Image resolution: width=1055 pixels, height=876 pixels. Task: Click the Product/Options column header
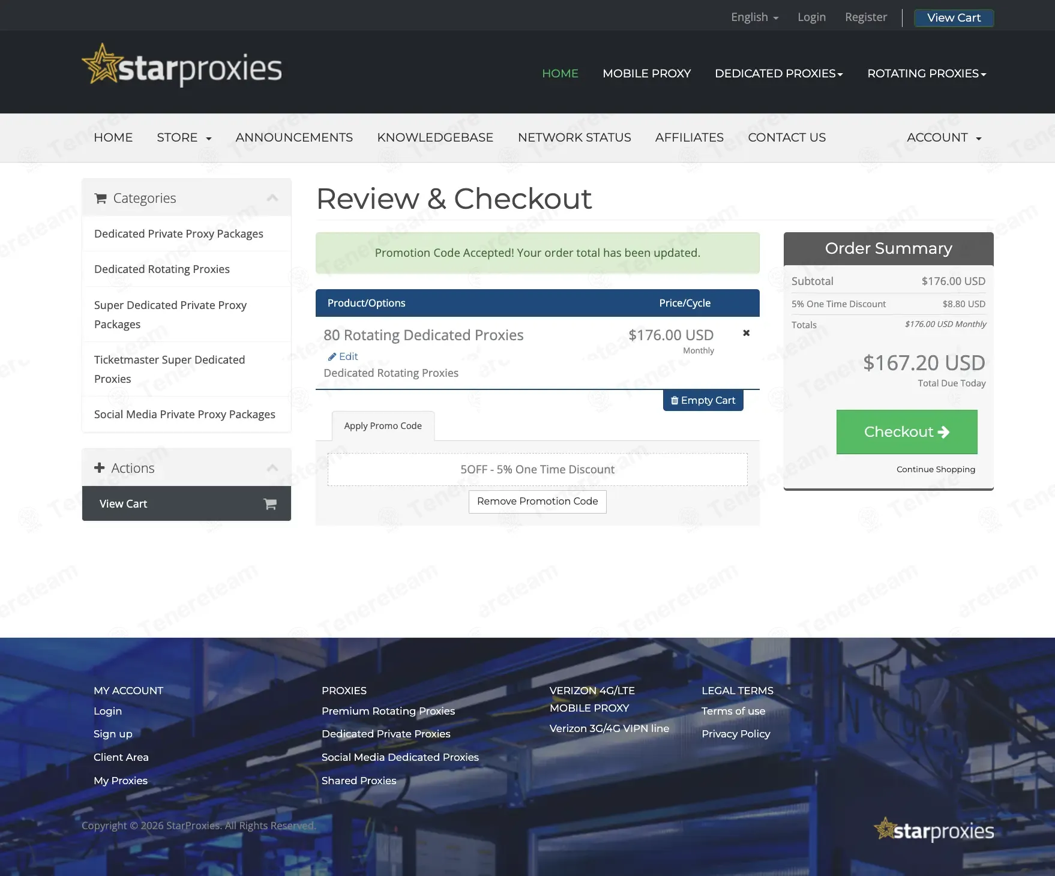[x=367, y=303]
